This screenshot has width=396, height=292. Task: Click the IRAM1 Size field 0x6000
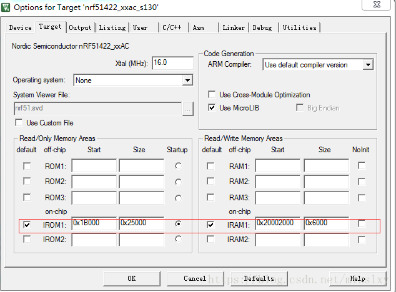(x=326, y=223)
